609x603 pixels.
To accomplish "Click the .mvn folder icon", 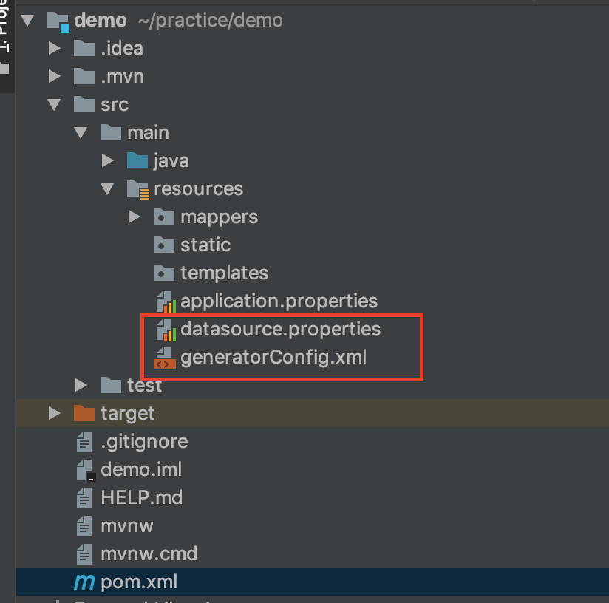I will 84,77.
